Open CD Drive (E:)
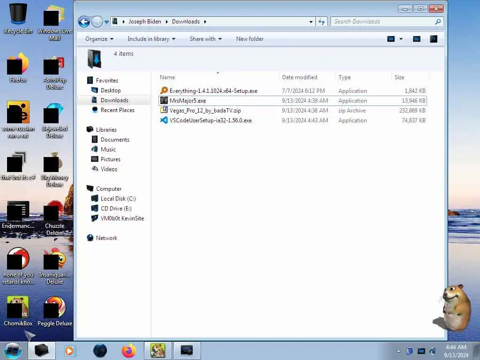 click(x=116, y=208)
